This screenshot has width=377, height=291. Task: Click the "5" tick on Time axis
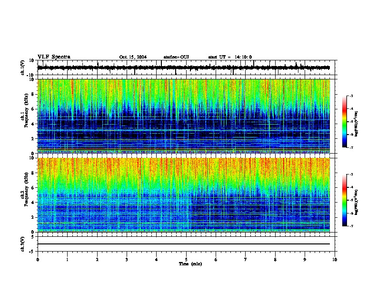[x=186, y=260]
